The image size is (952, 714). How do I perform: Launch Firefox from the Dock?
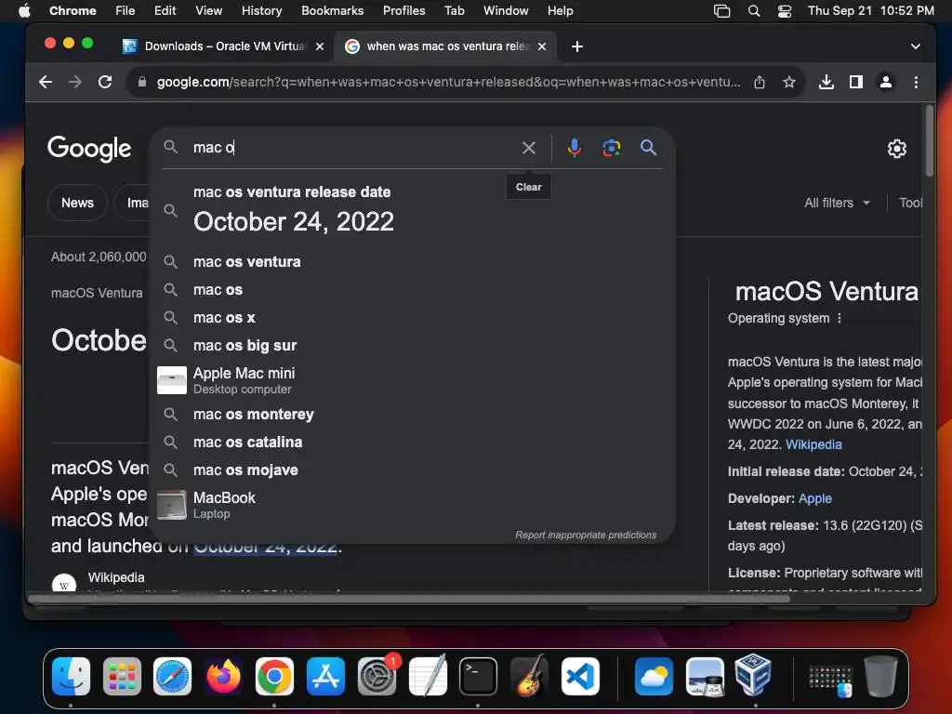pyautogui.click(x=223, y=676)
